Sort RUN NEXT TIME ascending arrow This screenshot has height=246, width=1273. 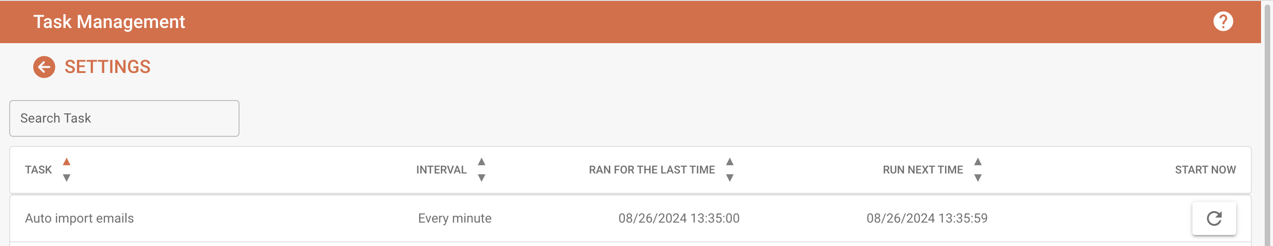point(977,162)
